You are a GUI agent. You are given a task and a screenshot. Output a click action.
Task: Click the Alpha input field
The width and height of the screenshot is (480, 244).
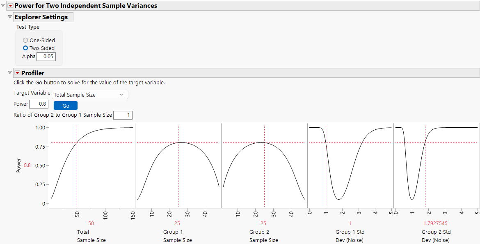(x=46, y=56)
